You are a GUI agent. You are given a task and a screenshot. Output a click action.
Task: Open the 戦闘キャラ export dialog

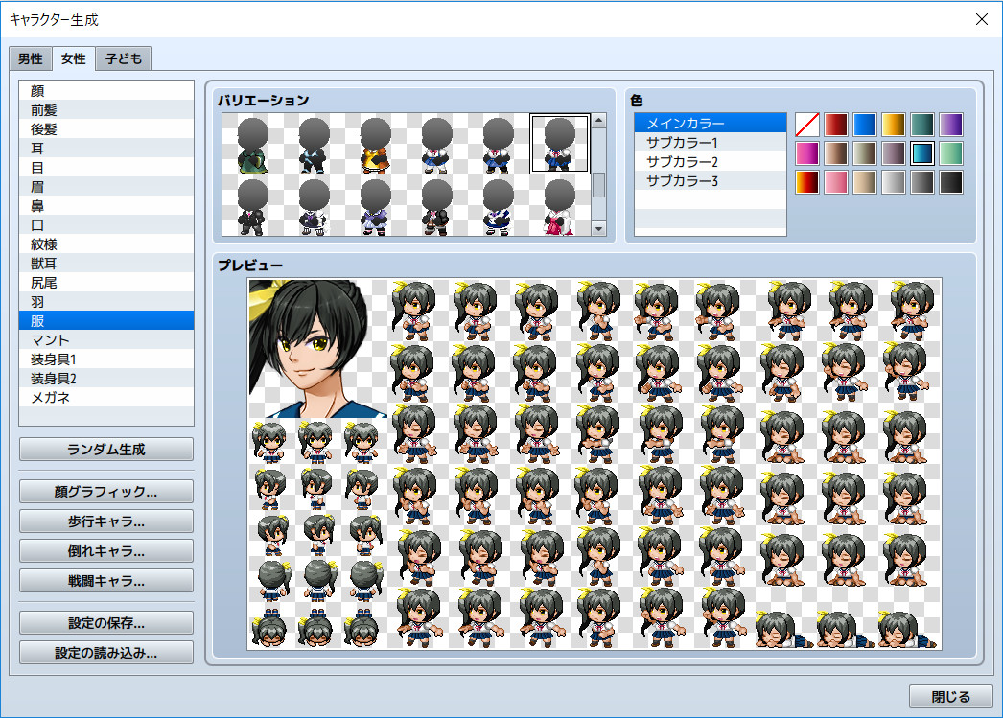pyautogui.click(x=105, y=580)
